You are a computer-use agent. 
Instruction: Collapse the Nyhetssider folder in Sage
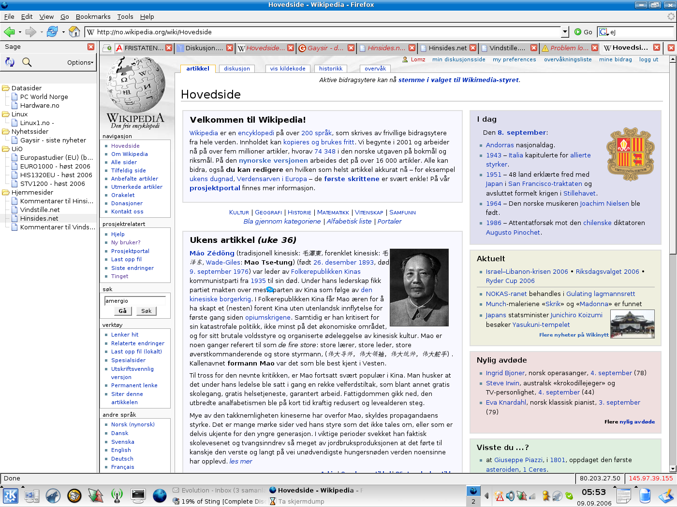[x=6, y=131]
